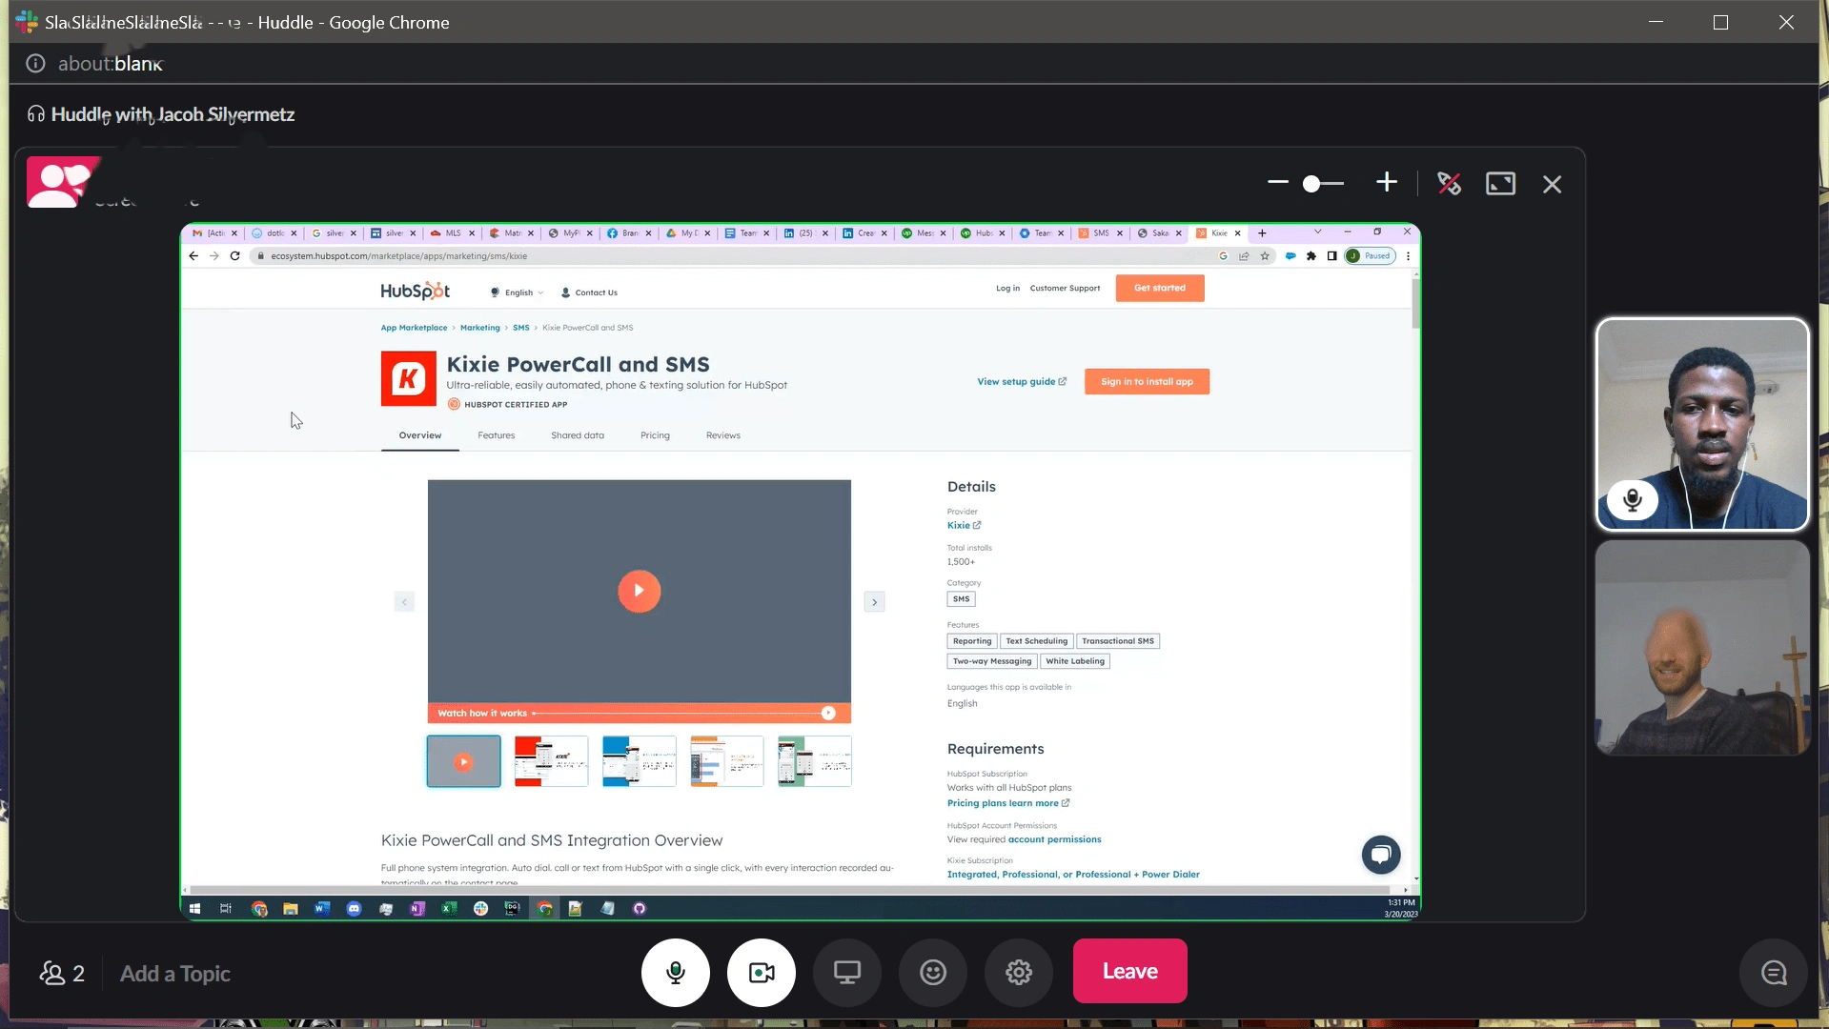1829x1029 pixels.
Task: Click Contact Us in the HubSpot header
Action: pos(589,293)
